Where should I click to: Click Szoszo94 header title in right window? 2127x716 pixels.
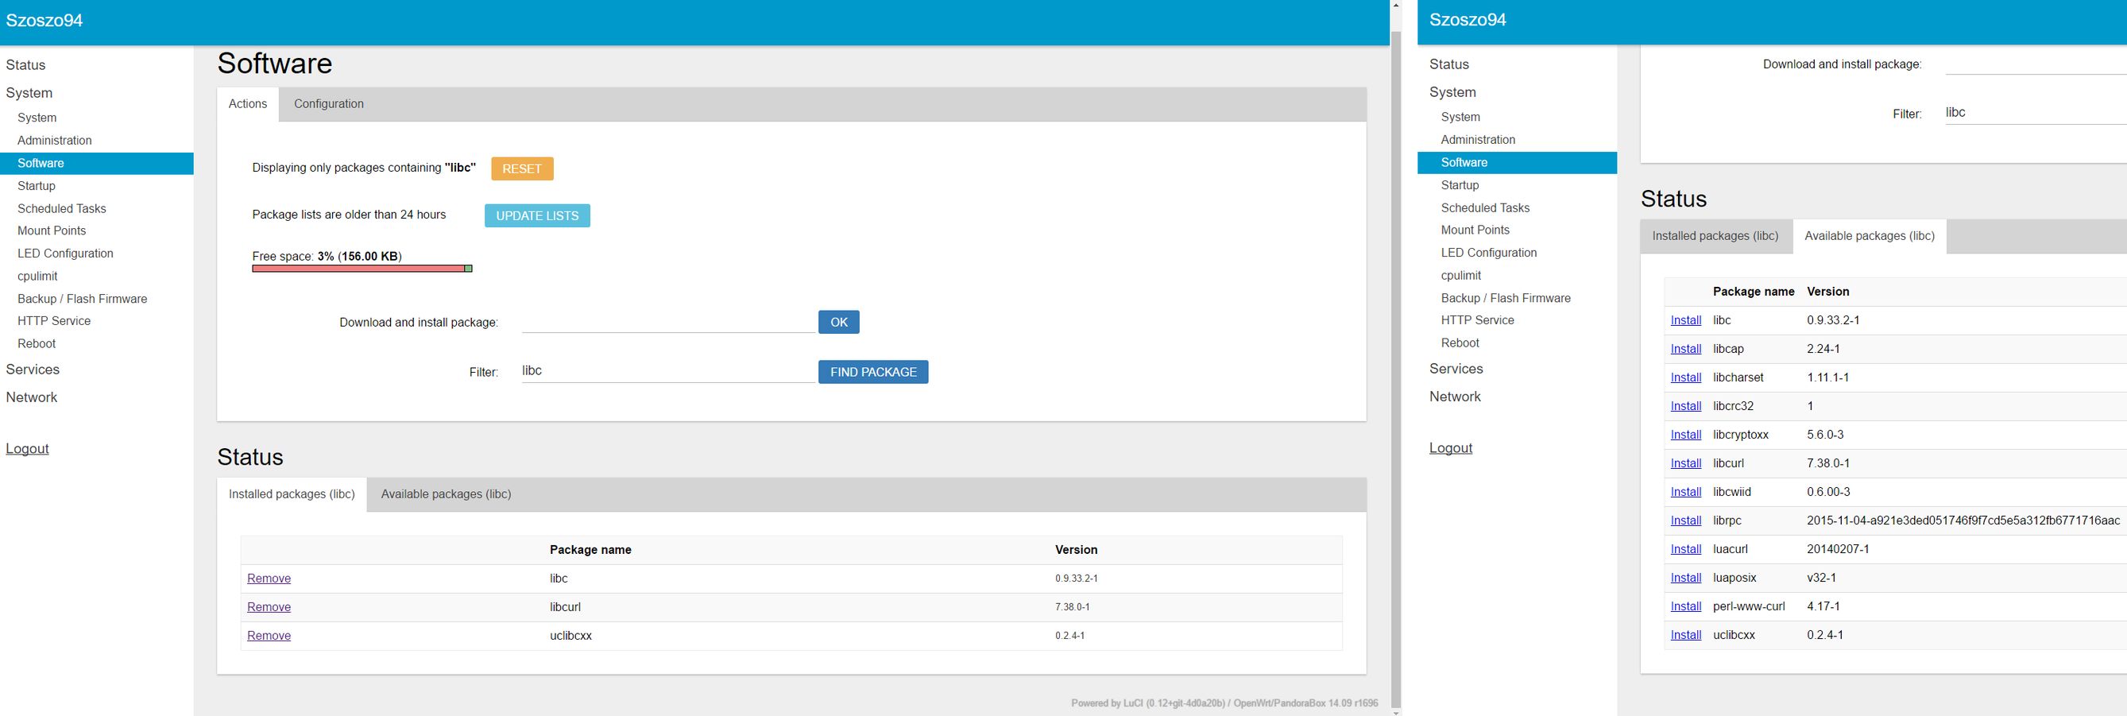point(1468,20)
